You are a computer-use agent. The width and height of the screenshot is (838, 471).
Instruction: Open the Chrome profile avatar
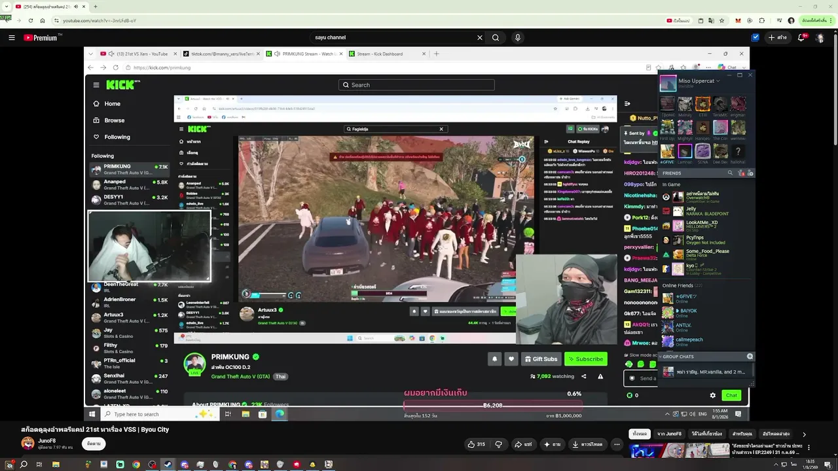coord(791,21)
